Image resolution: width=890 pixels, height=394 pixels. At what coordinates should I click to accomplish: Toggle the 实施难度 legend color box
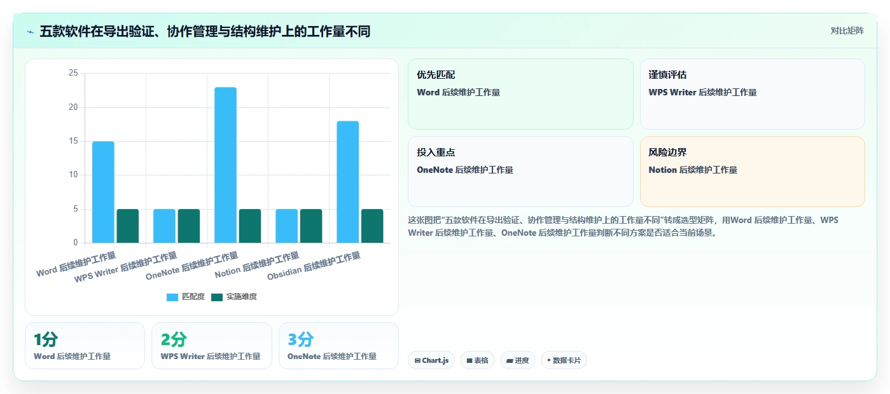tap(217, 297)
